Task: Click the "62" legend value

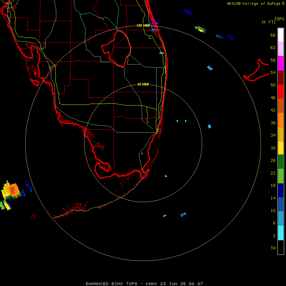Action: point(273,48)
